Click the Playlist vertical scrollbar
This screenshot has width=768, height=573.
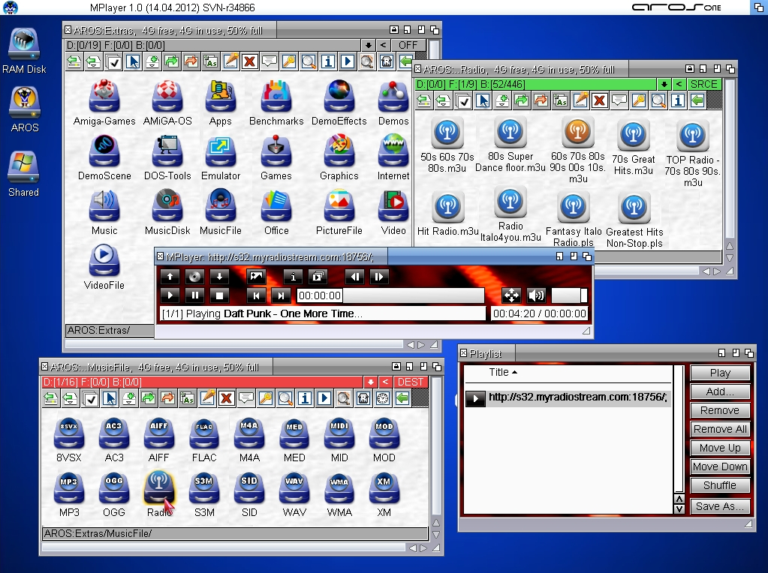[679, 429]
